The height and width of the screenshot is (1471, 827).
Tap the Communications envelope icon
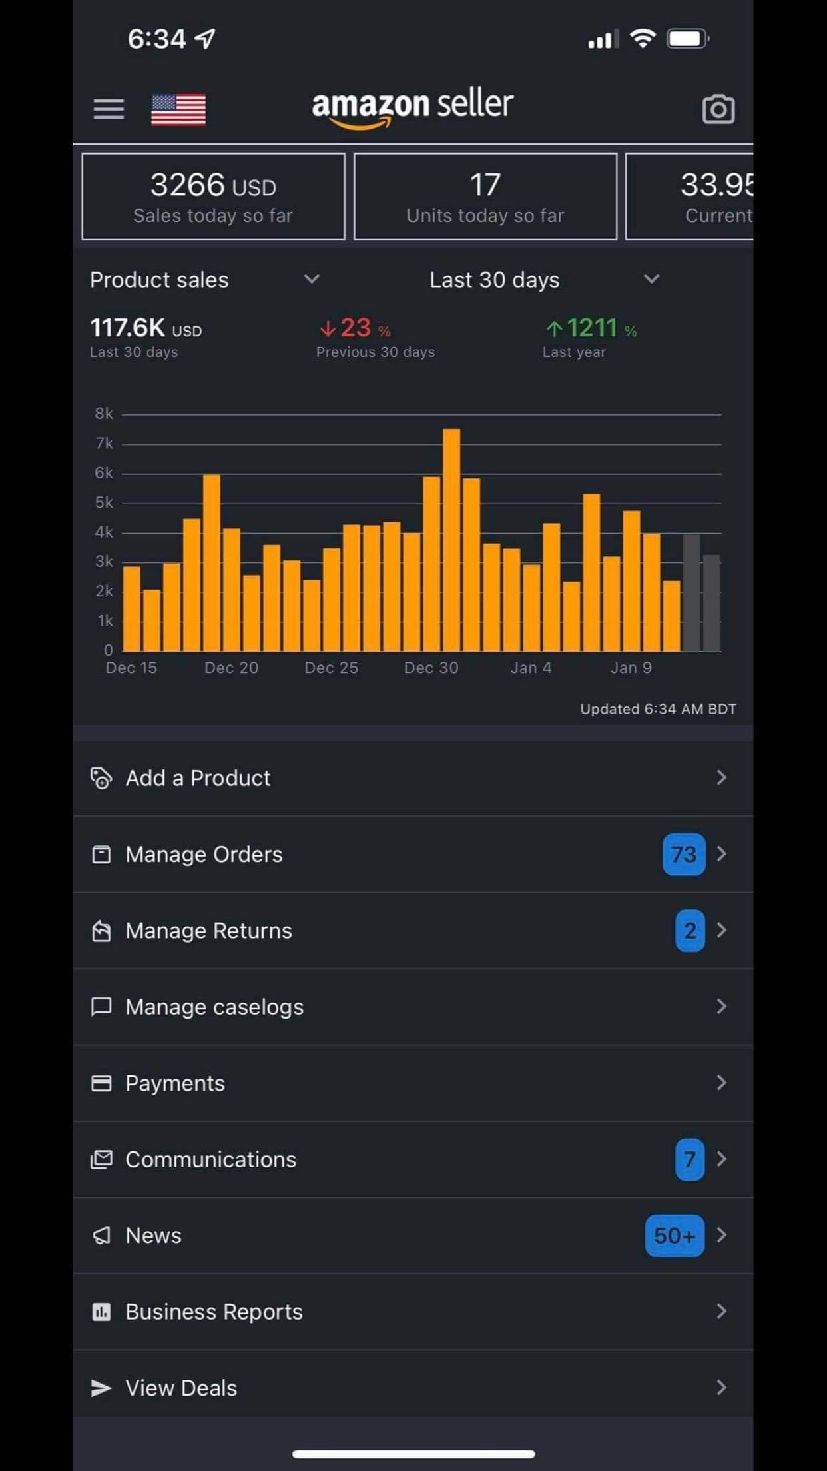101,1159
